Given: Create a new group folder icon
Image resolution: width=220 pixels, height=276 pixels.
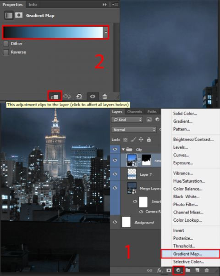Looking at the screenshot, I should coord(188,270).
